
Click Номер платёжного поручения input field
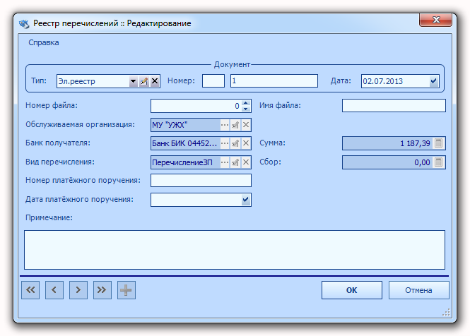click(201, 181)
